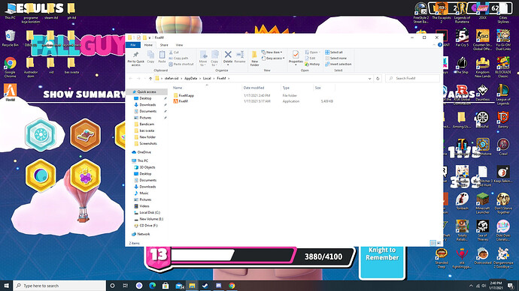Viewport: 519px width, 291px height.
Task: Switch to the View ribbon tab
Action: coord(179,45)
